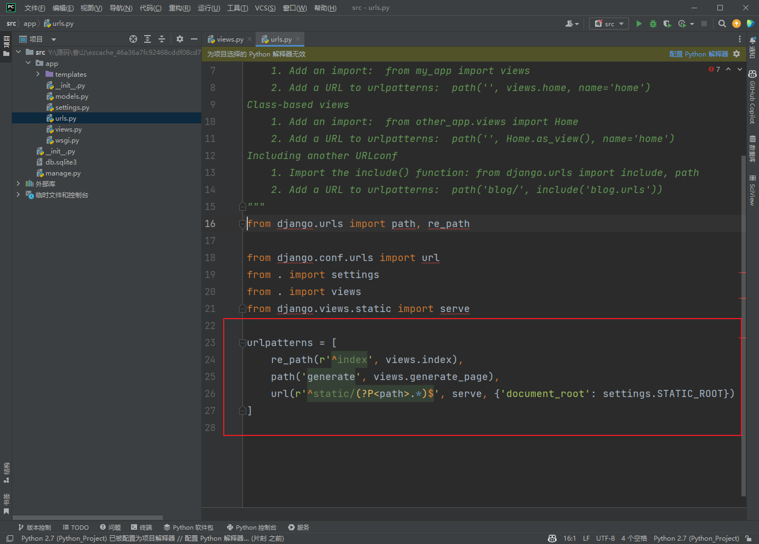Open the 重构(R) menu
The image size is (759, 544).
[179, 8]
